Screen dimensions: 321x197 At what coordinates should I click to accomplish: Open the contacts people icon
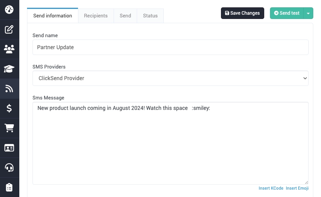[9, 49]
